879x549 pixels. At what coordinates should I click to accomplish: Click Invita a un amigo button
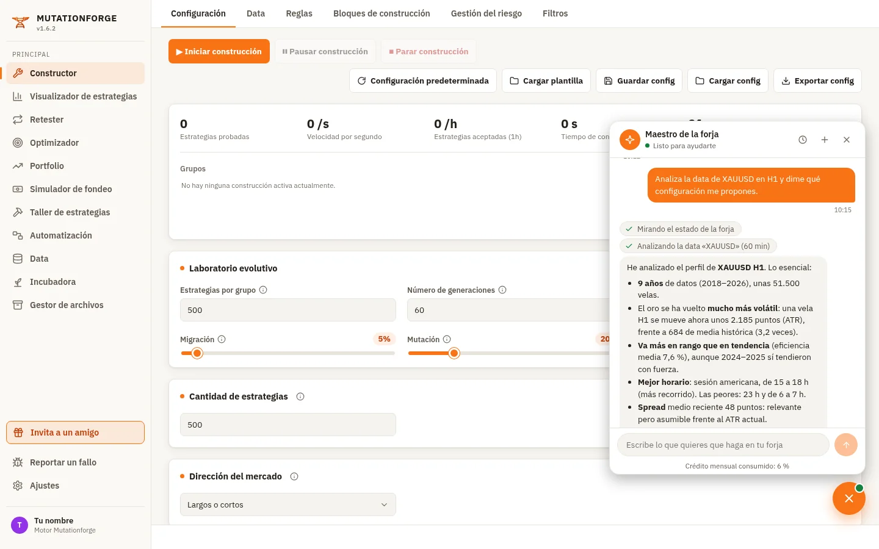pyautogui.click(x=75, y=432)
